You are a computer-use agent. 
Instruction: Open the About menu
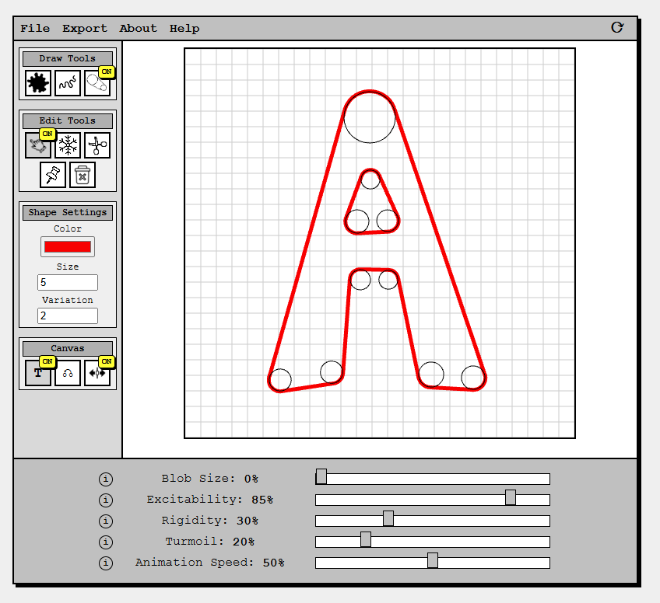pos(138,28)
